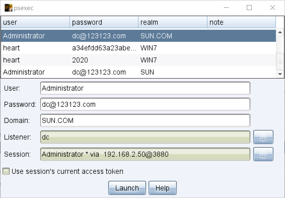The width and height of the screenshot is (285, 198).
Task: Enable Use session's current access token
Action: coord(6,171)
